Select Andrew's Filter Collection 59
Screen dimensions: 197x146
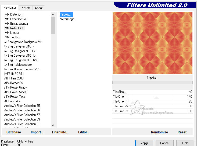[22, 119]
